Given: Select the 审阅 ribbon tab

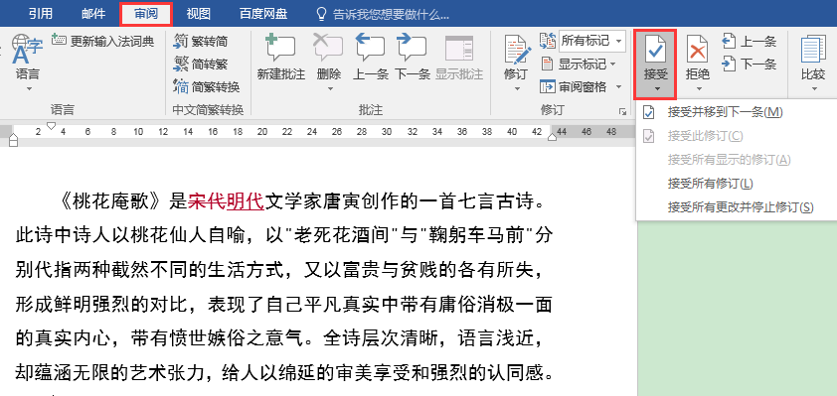Looking at the screenshot, I should point(146,14).
